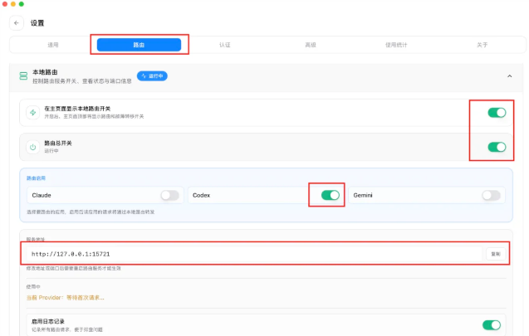Click the 设置 page title
Screen dimensions: 529x336
(x=37, y=23)
